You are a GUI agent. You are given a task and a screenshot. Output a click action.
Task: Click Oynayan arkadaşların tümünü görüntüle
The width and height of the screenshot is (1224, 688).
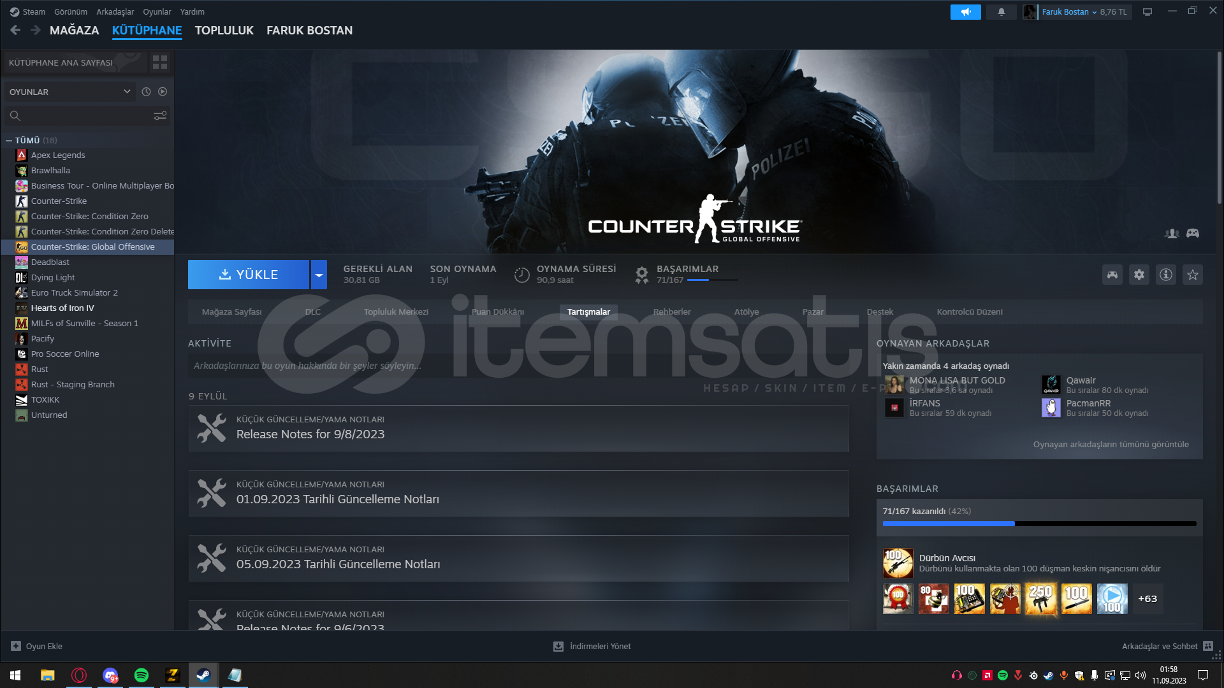1111,445
